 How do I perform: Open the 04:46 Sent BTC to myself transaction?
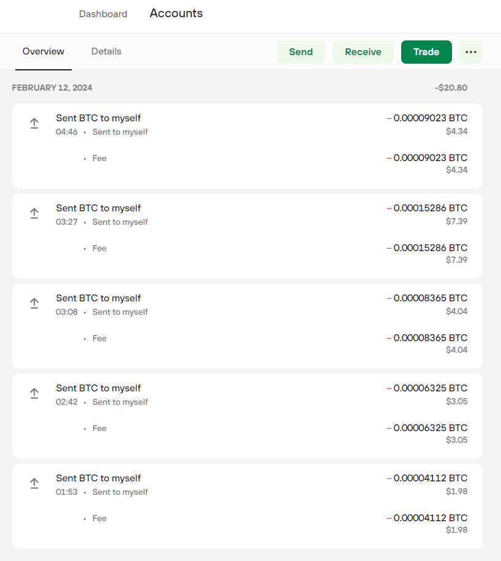click(99, 118)
